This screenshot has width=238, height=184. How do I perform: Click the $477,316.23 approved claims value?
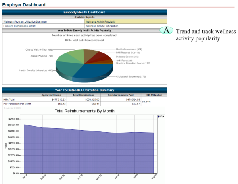pos(59,99)
